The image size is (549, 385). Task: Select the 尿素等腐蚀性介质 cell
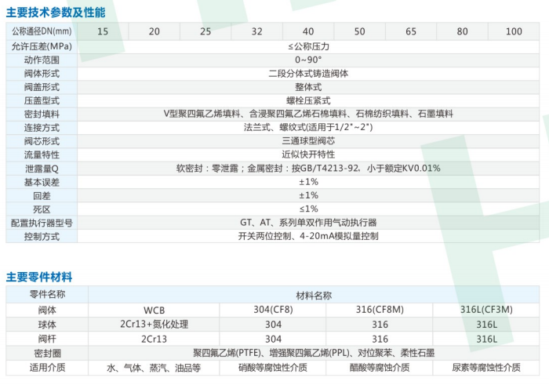(x=486, y=366)
